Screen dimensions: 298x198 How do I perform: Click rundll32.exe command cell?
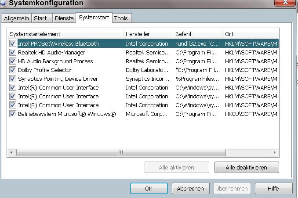coord(197,43)
